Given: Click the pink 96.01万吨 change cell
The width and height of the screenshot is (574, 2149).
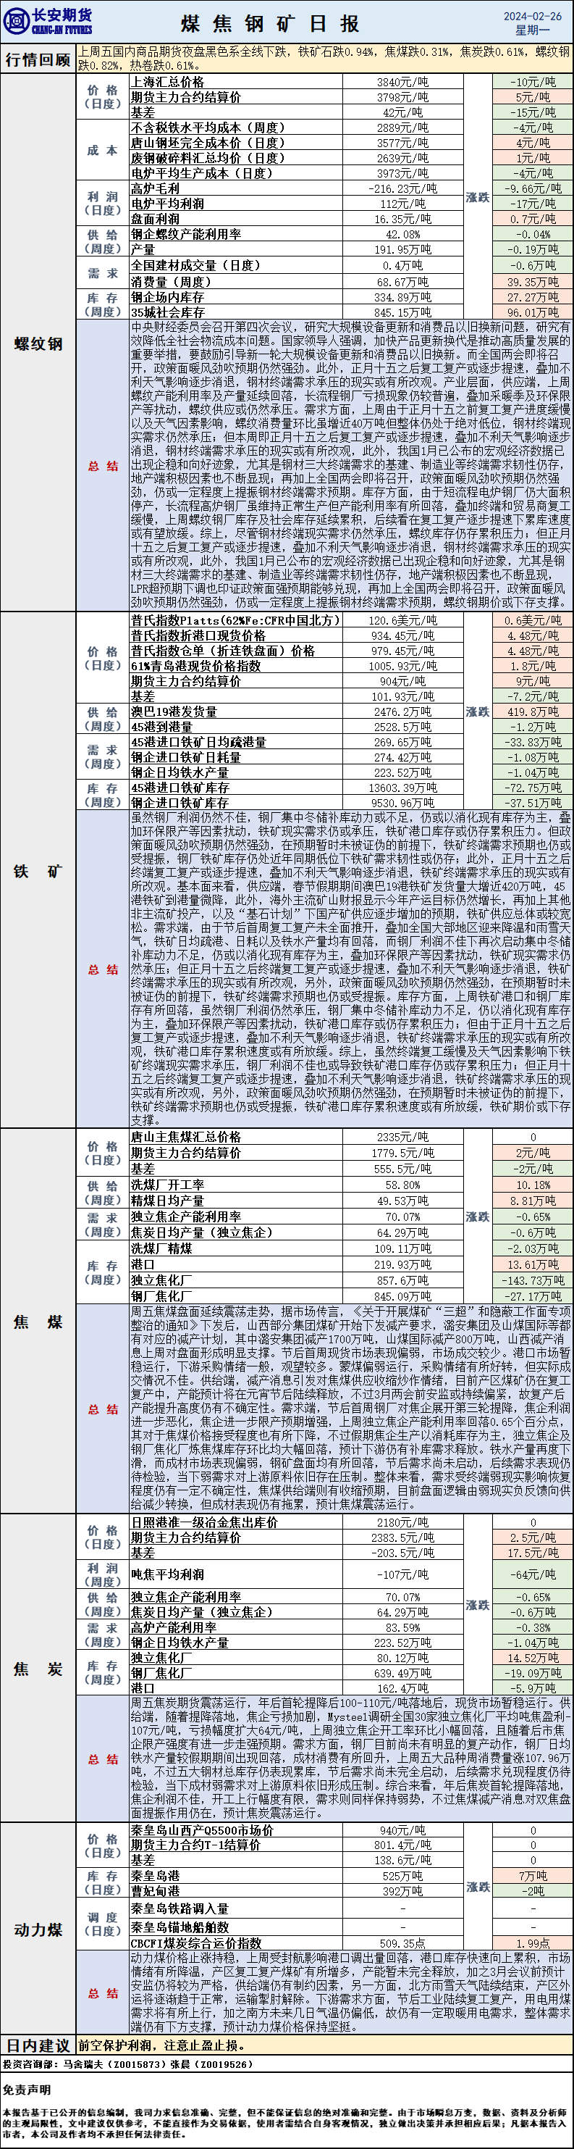Looking at the screenshot, I should (x=532, y=312).
